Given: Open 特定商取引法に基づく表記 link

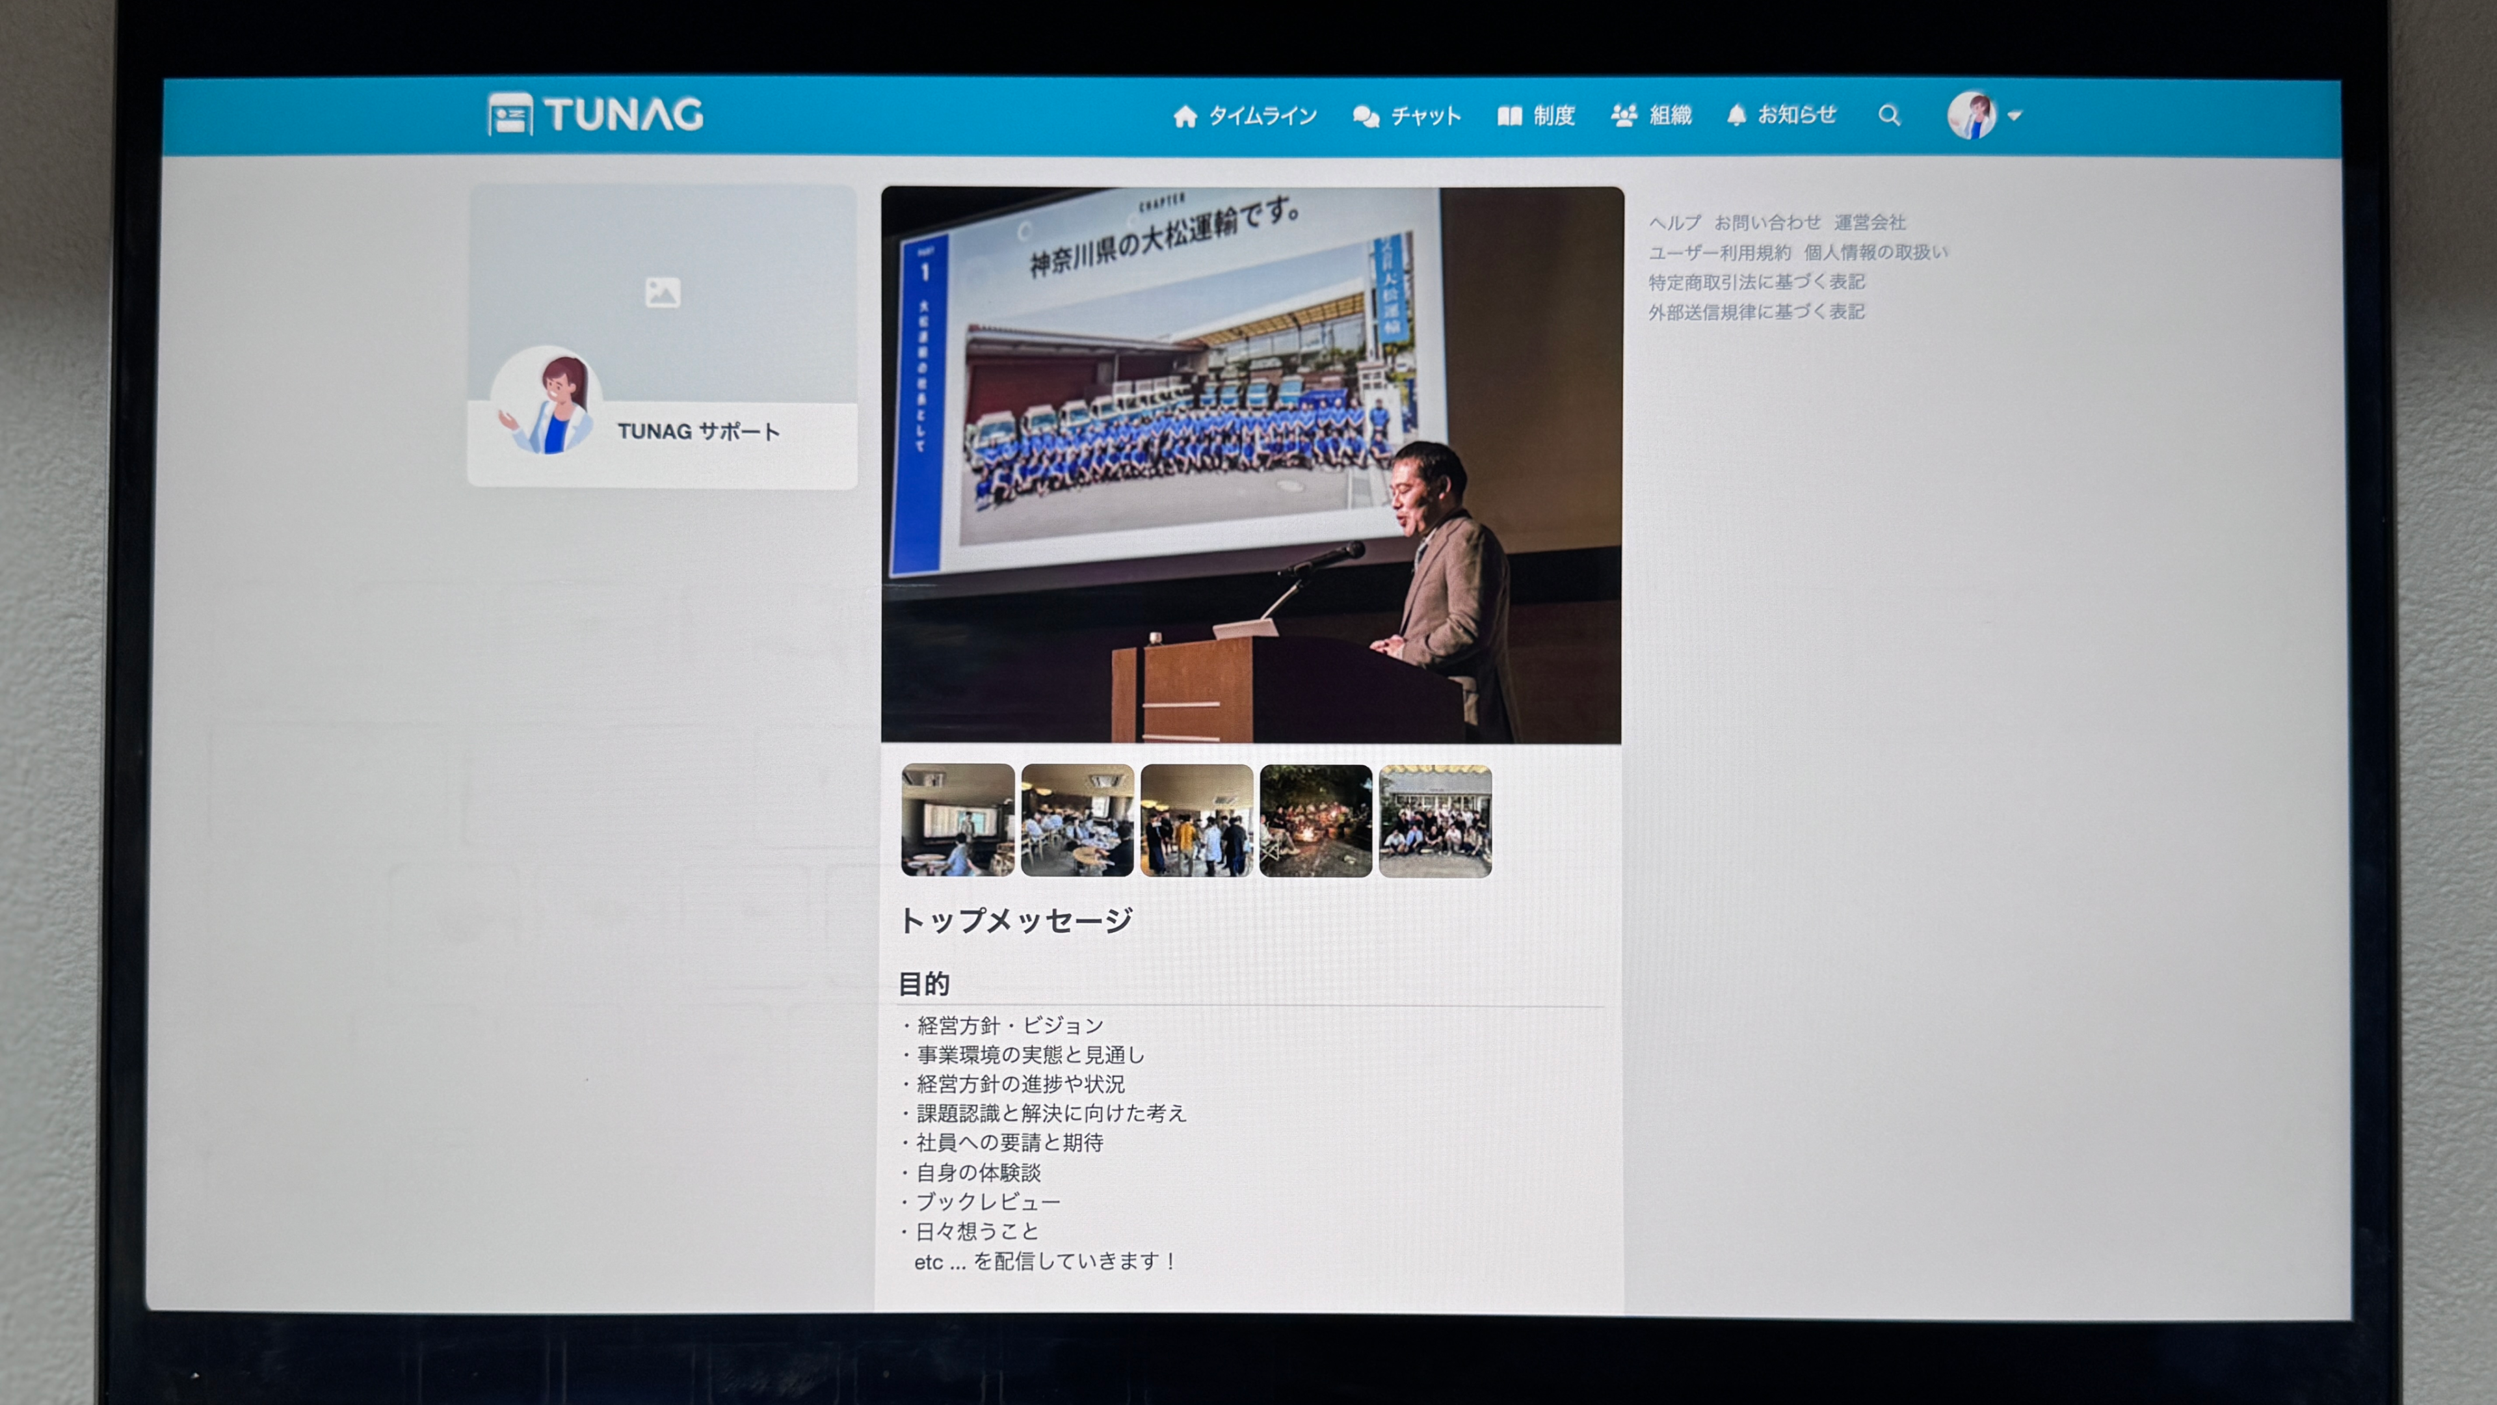Looking at the screenshot, I should point(1756,282).
